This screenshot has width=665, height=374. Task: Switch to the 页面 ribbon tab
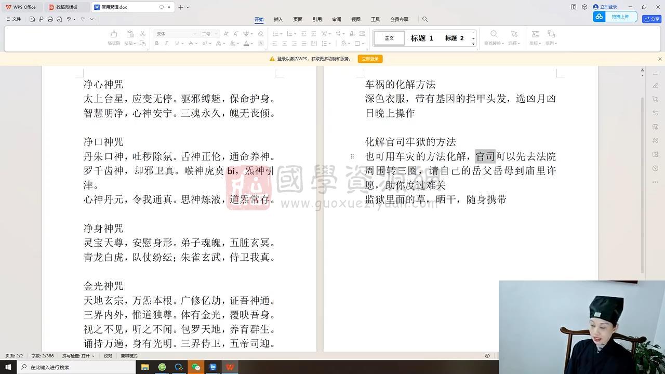pos(298,19)
